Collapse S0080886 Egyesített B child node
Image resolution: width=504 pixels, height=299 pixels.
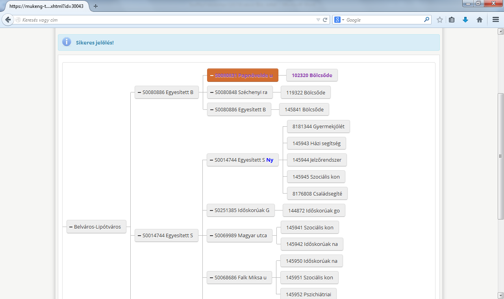(x=212, y=110)
